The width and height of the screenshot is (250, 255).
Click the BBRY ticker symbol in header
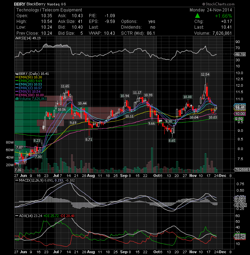tap(20, 4)
